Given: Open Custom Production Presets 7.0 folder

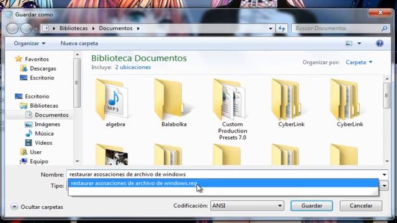Looking at the screenshot, I should pyautogui.click(x=233, y=109).
